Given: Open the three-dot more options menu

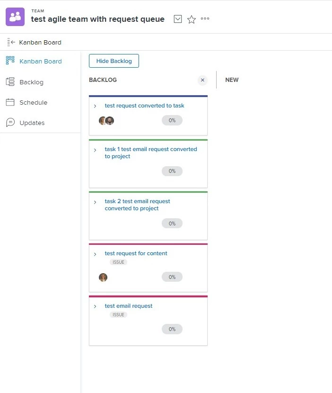Looking at the screenshot, I should (205, 18).
